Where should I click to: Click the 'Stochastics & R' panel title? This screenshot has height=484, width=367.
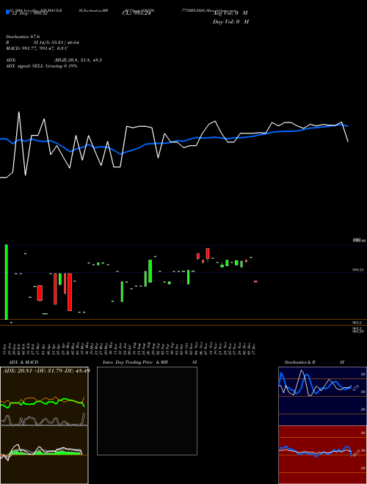(x=299, y=362)
